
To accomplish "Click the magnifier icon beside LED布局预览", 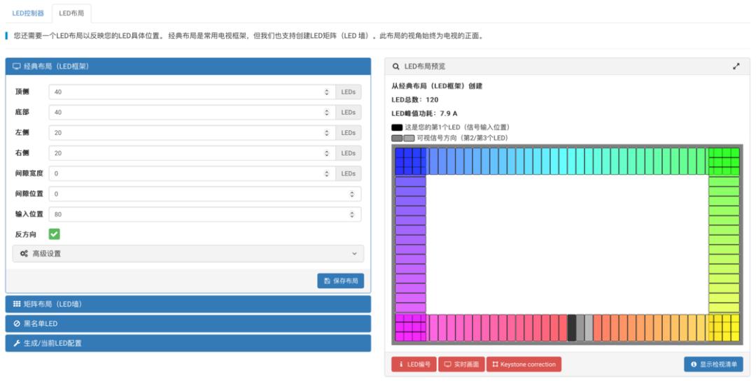I will pyautogui.click(x=396, y=66).
